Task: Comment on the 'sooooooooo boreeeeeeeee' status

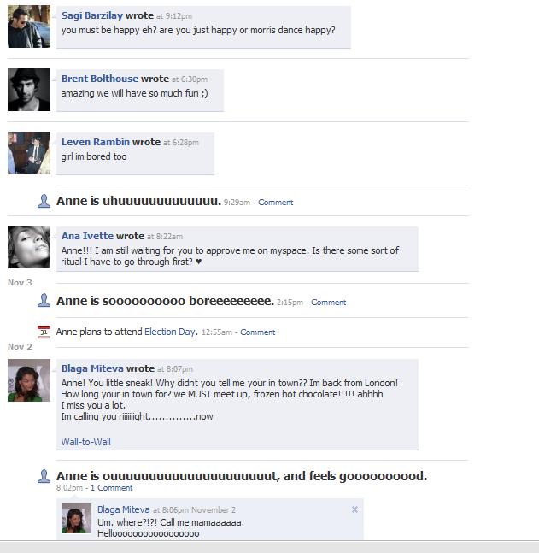Action: coord(329,303)
